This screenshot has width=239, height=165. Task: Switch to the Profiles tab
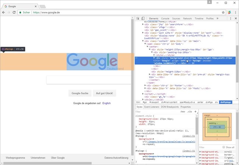point(210,18)
